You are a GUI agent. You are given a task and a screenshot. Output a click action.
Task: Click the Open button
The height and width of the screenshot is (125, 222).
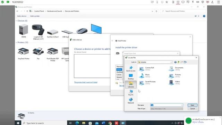192,105
